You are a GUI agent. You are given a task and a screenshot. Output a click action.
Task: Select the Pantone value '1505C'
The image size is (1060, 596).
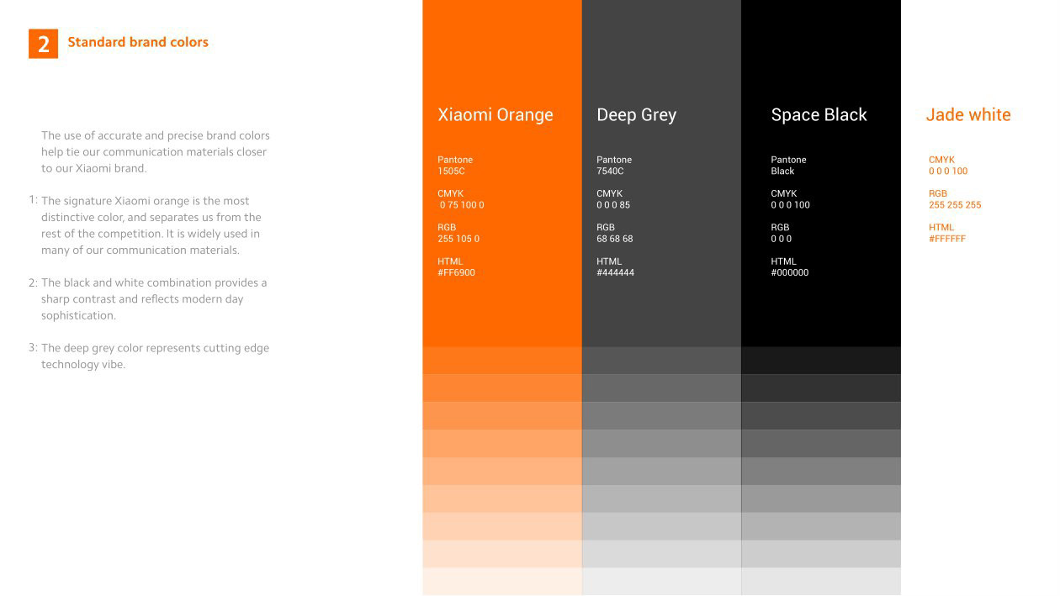451,171
